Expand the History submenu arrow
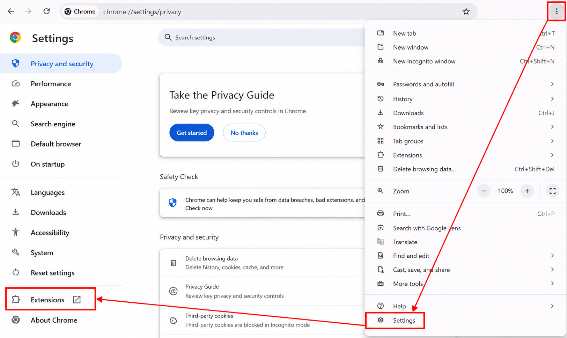567x338 pixels. [552, 99]
